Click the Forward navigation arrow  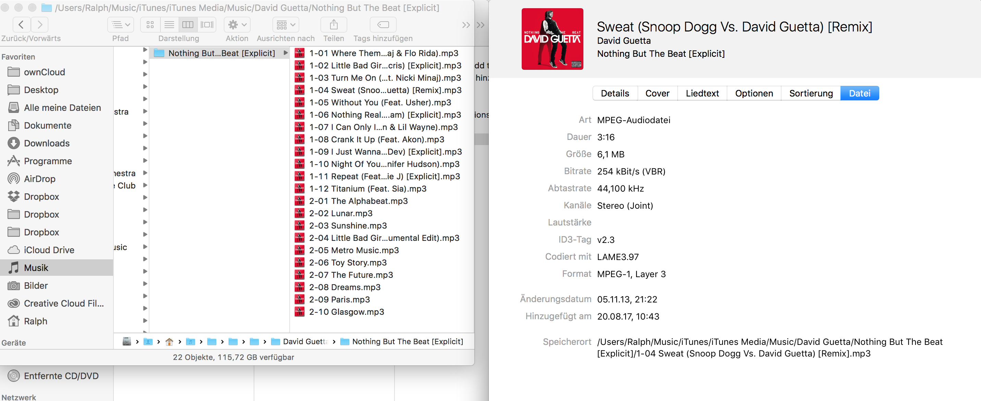click(x=40, y=25)
